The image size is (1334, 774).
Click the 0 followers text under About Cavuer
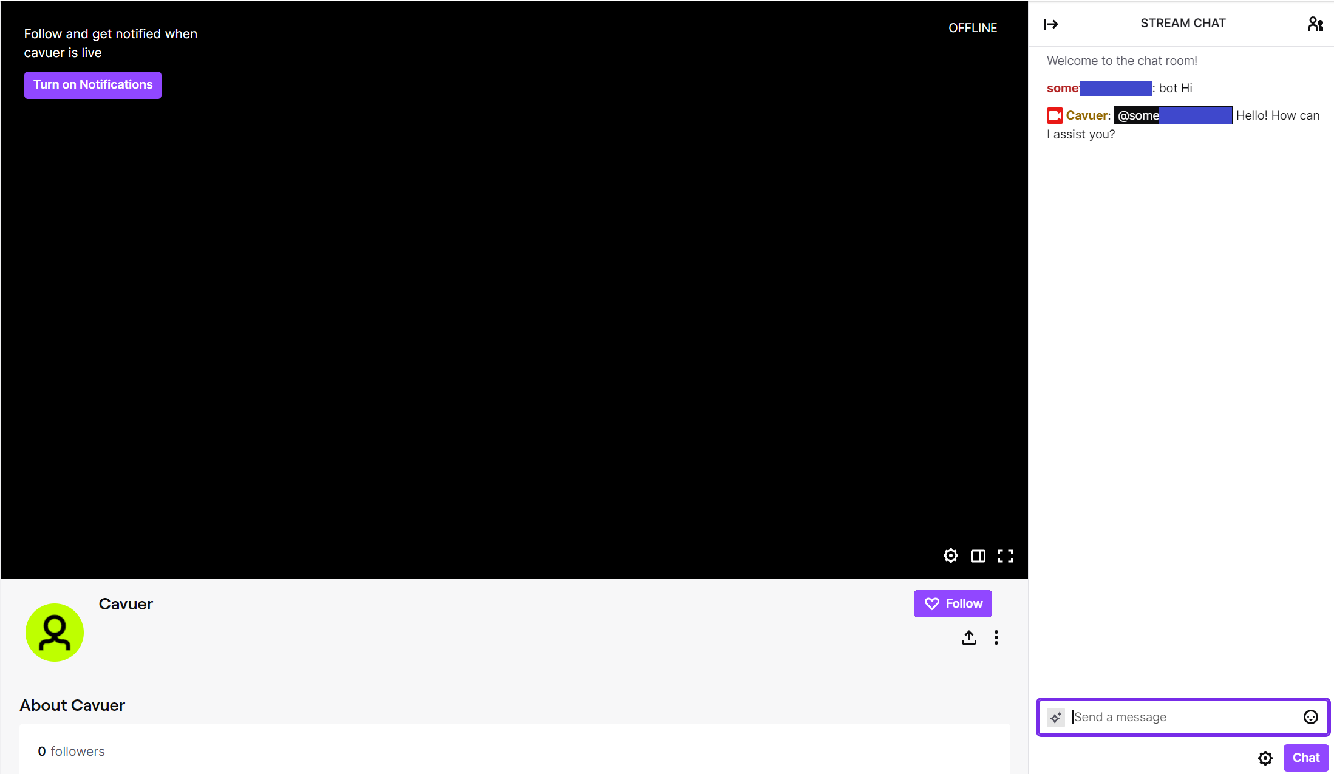71,751
